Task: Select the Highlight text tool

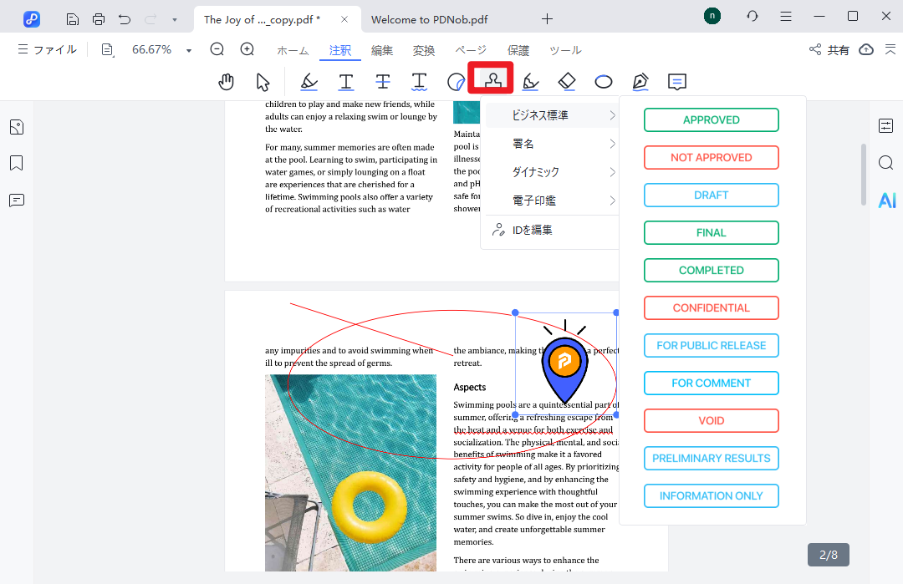Action: (x=309, y=81)
